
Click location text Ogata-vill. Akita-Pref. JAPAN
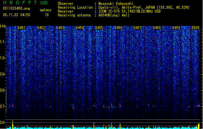pyautogui.click(x=127, y=7)
